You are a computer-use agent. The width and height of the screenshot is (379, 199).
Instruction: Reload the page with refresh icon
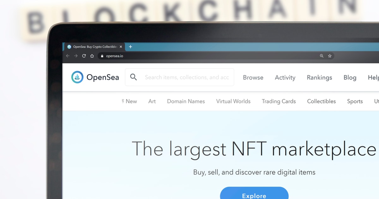click(x=84, y=56)
